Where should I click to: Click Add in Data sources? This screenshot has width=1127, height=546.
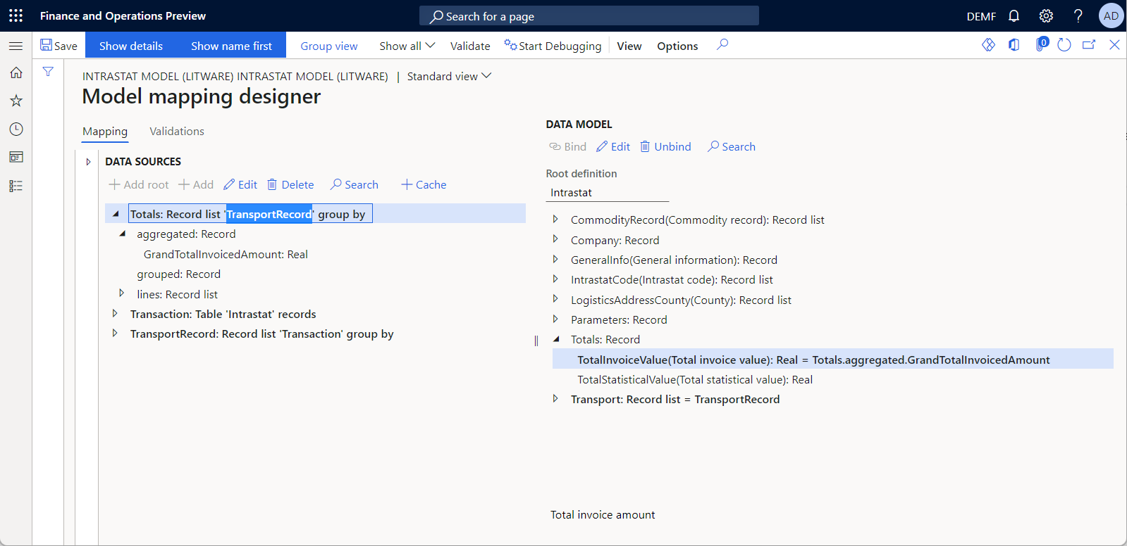196,184
